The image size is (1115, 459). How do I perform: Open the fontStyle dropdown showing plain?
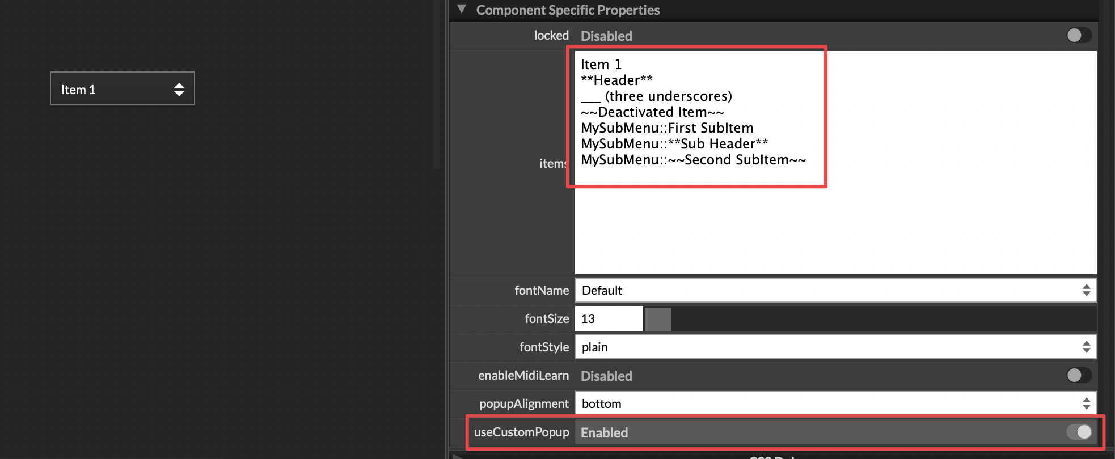pyautogui.click(x=828, y=347)
